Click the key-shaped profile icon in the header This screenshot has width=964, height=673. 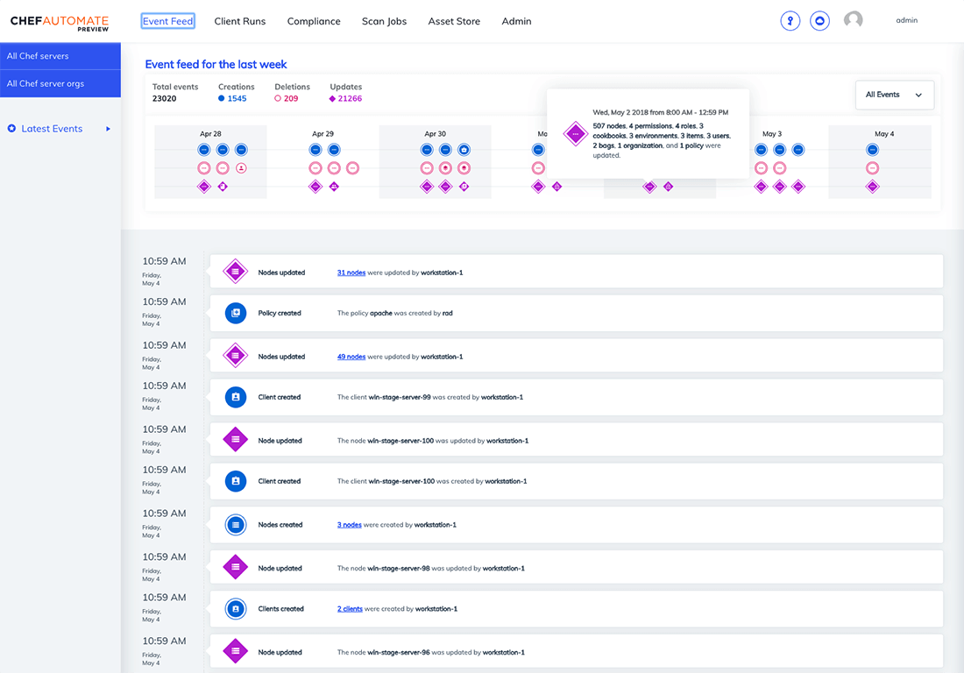(790, 20)
